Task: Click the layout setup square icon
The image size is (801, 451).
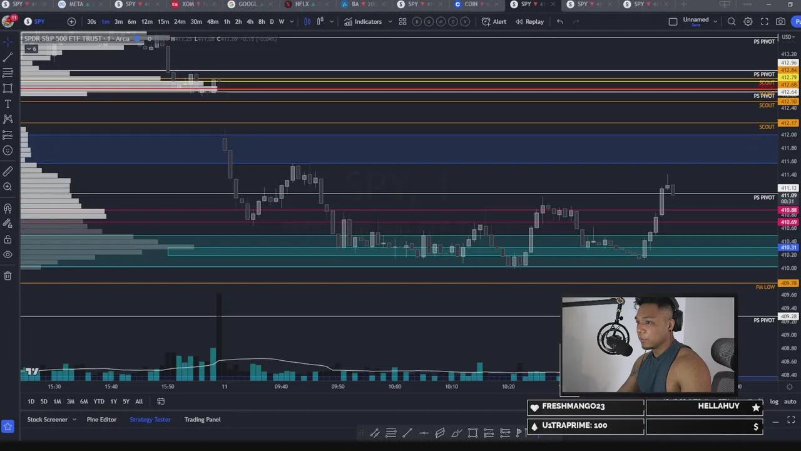Action: point(673,21)
